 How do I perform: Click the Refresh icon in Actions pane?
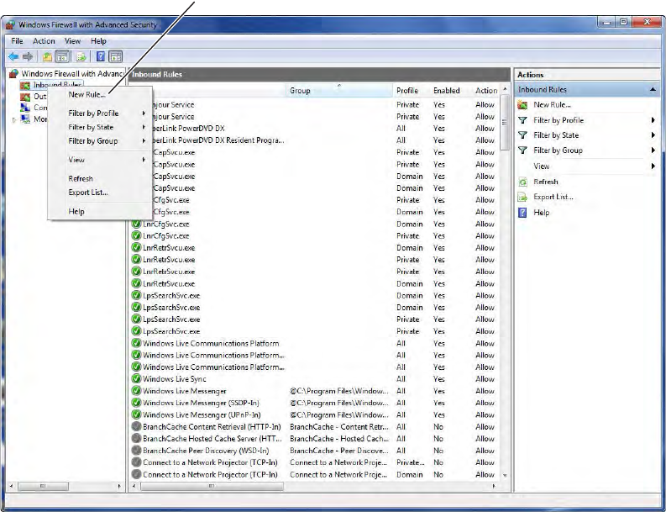[x=522, y=182]
